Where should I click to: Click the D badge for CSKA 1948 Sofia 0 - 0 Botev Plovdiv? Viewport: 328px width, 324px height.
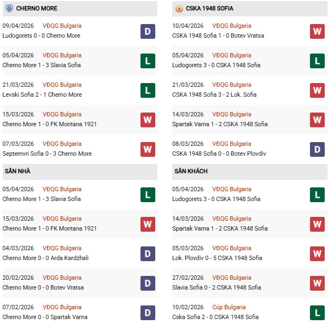[317, 149]
